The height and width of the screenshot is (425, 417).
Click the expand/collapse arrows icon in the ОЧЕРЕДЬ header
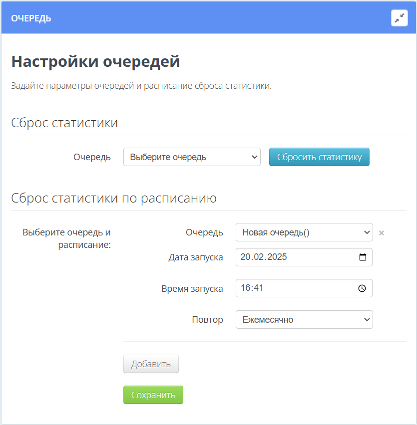(x=399, y=17)
